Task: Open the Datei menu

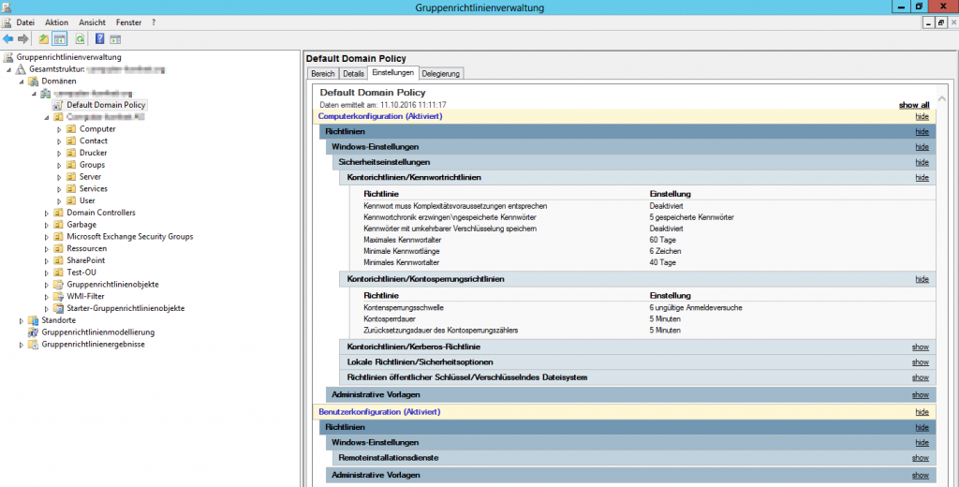Action: (25, 22)
